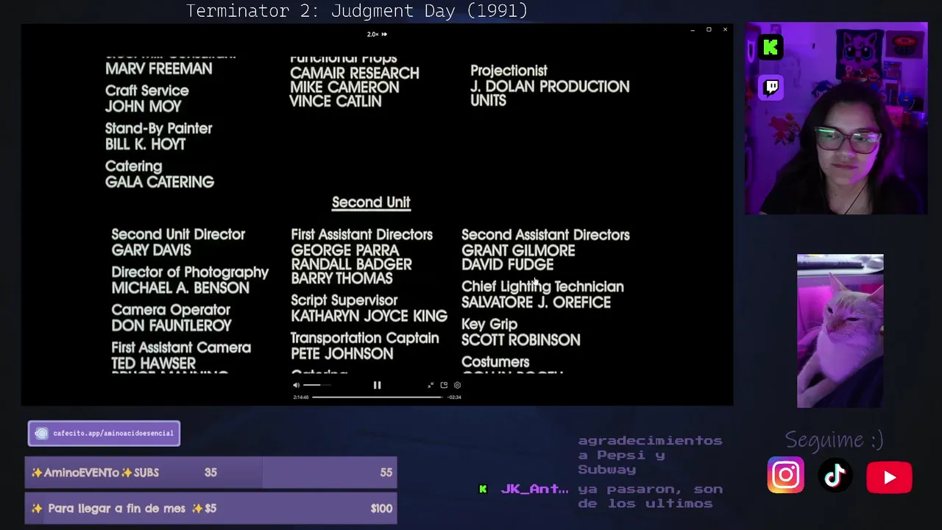Viewport: 942px width, 530px height.
Task: Click the small Kick icon beside JK_Ant chat
Action: (x=483, y=489)
